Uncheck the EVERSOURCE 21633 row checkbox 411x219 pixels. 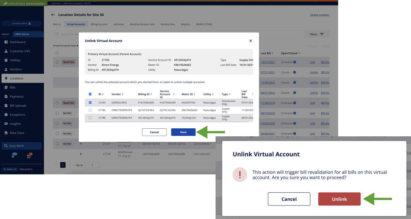(90, 103)
